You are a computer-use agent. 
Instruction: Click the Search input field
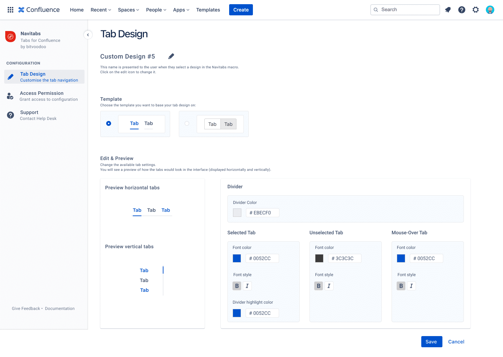point(405,9)
